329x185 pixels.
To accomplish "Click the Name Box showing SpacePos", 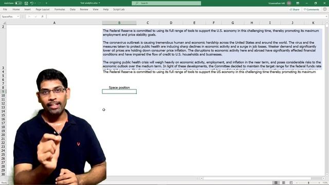I will 8,16.
